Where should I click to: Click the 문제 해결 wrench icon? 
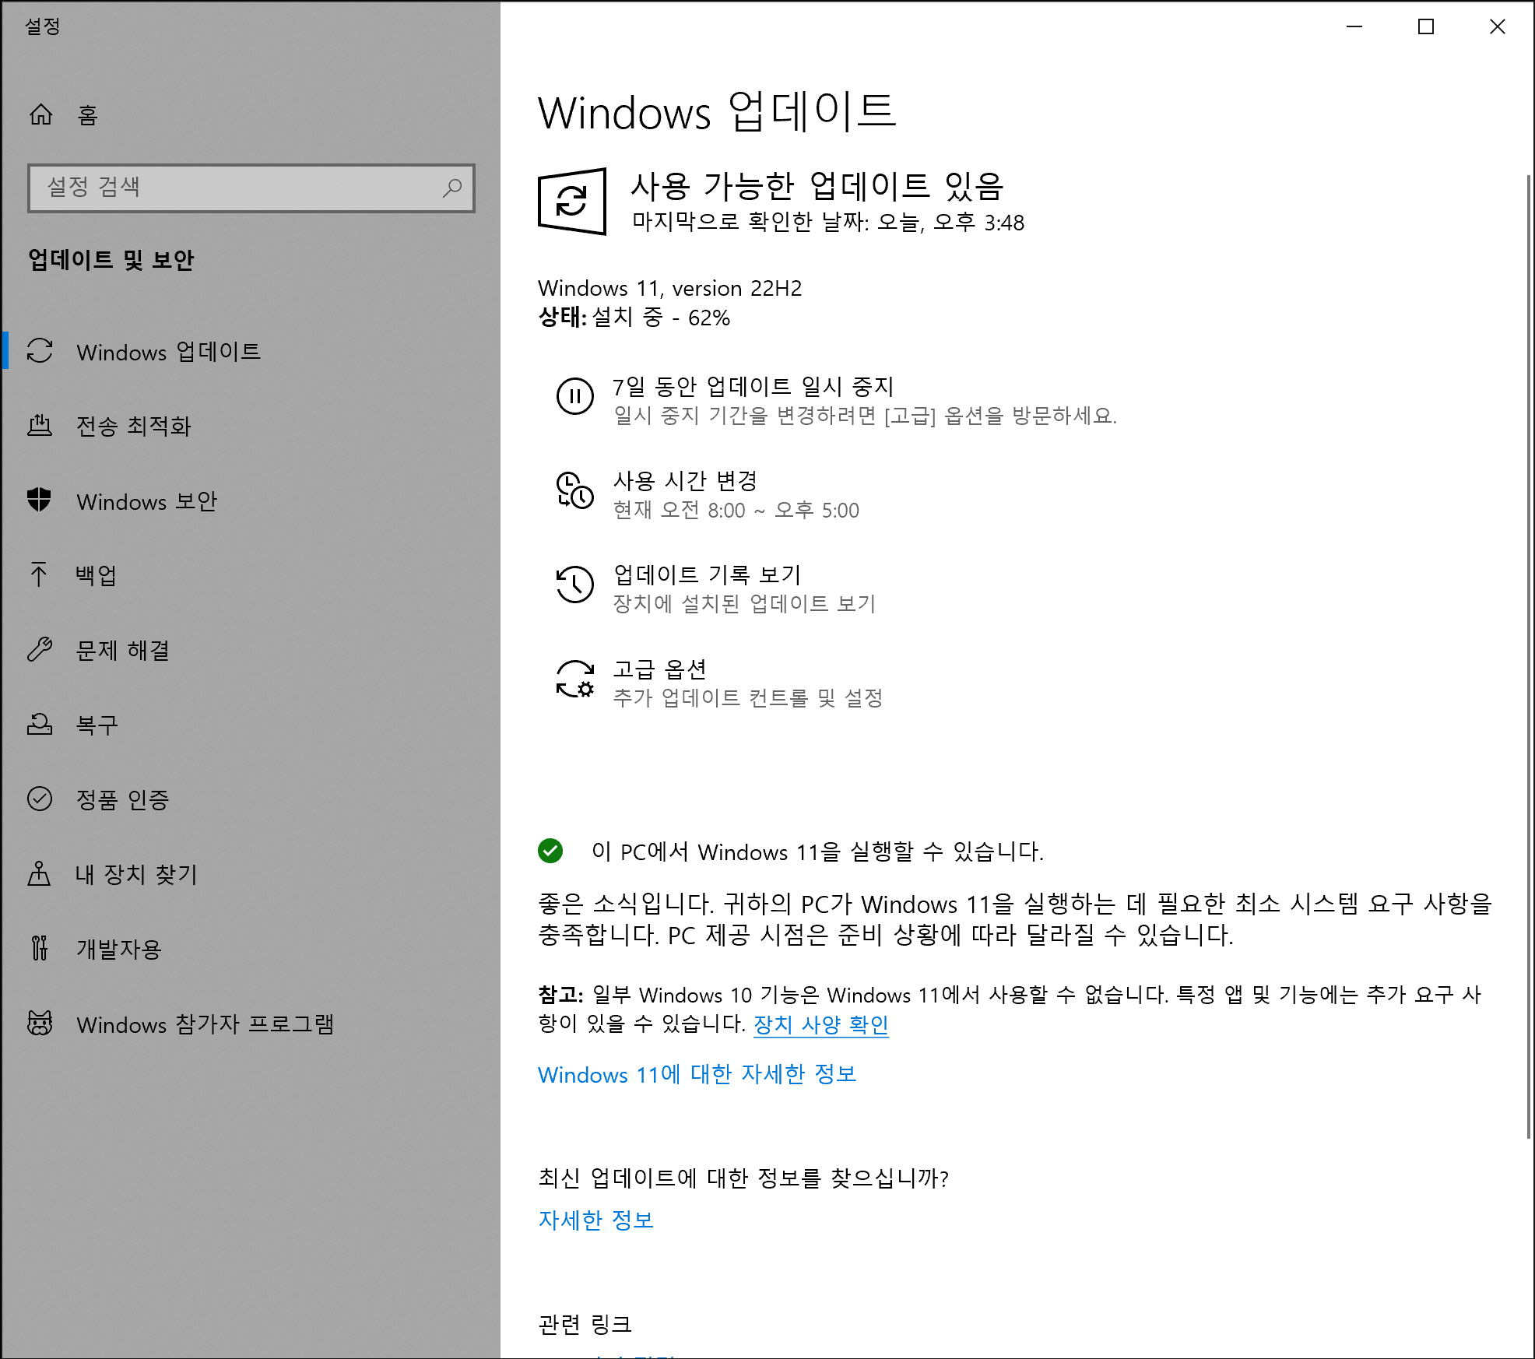[39, 649]
